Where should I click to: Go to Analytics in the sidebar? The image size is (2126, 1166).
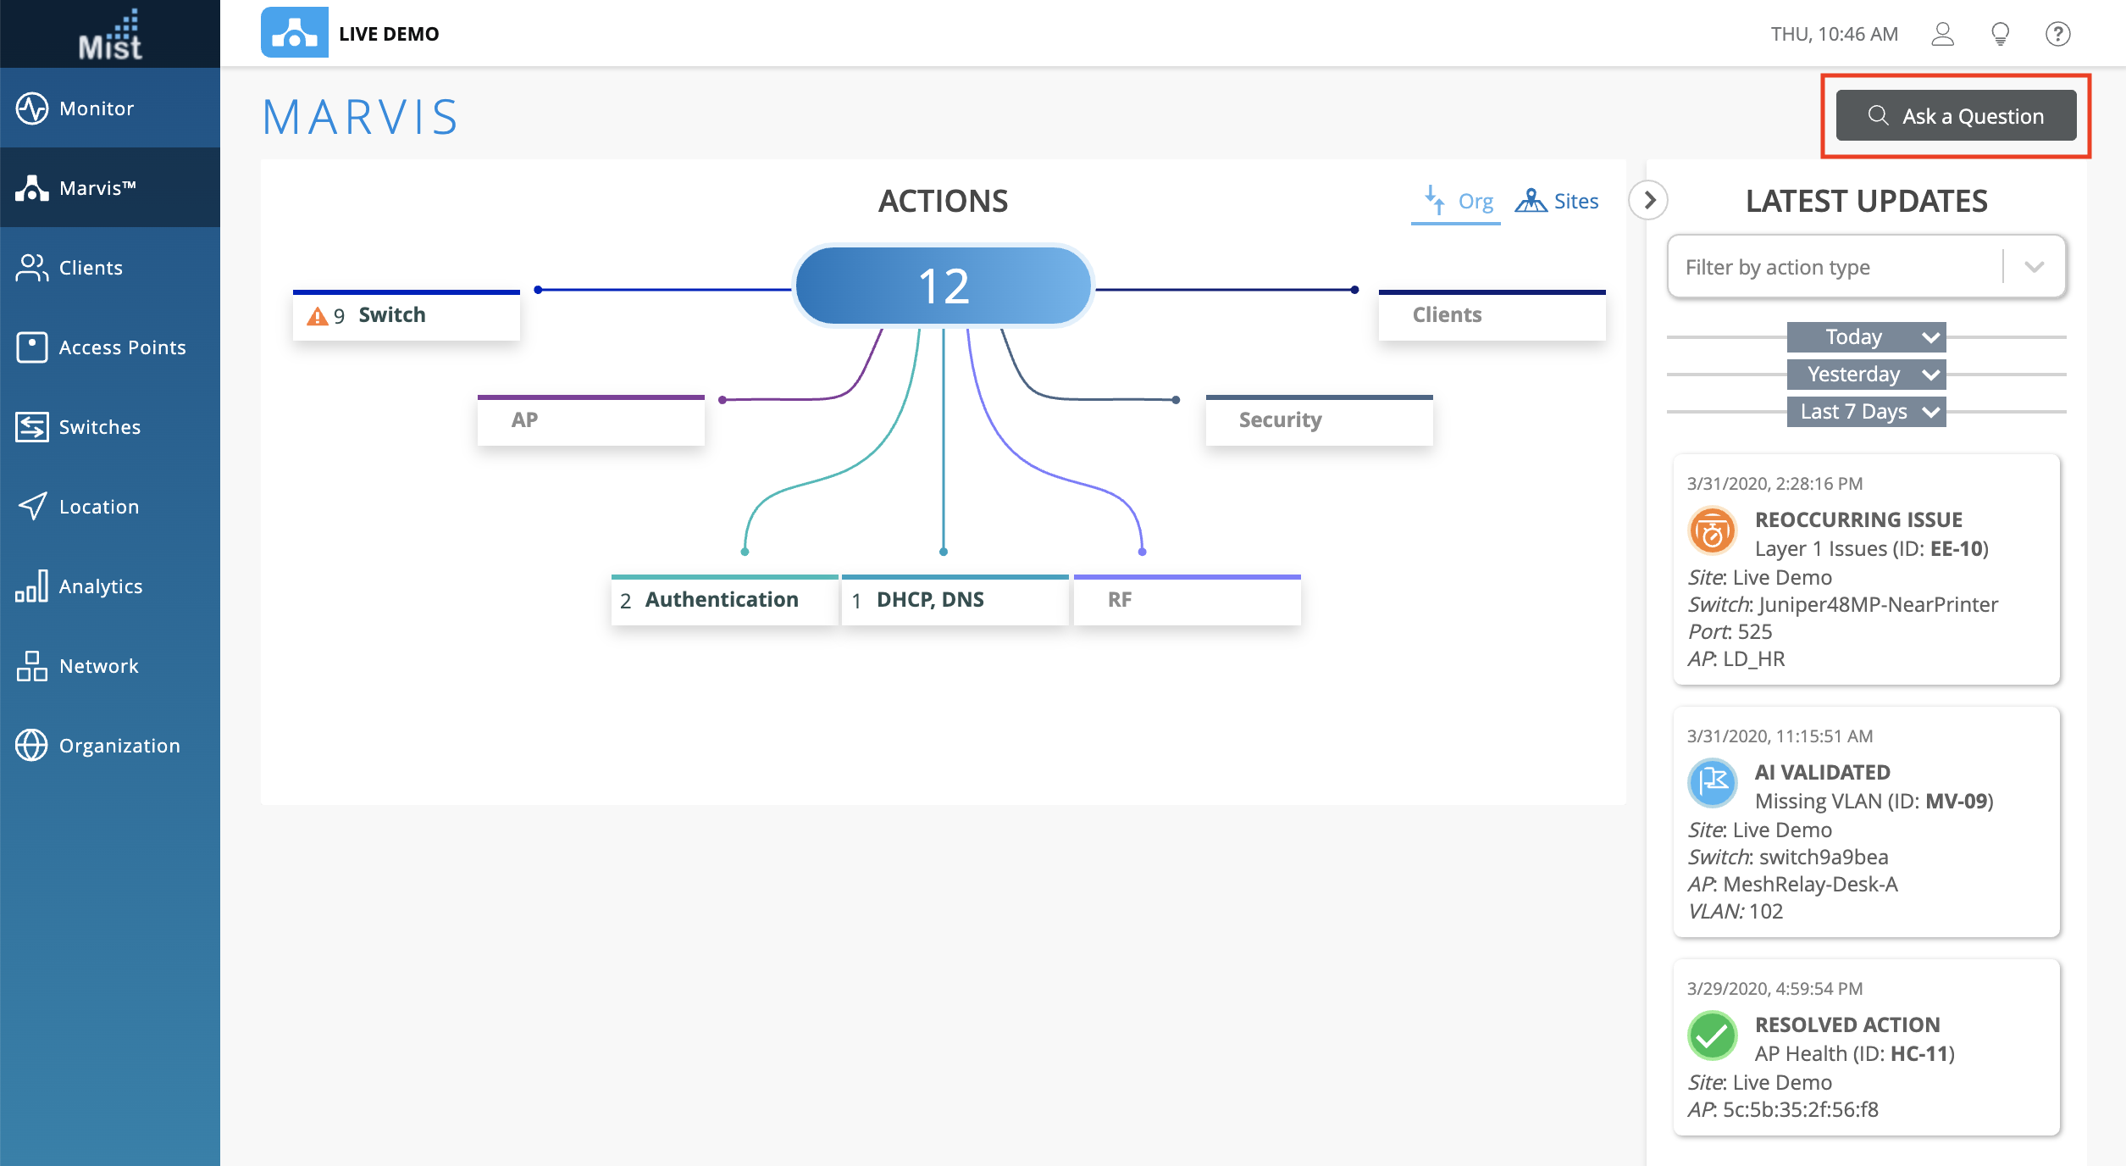(x=100, y=586)
